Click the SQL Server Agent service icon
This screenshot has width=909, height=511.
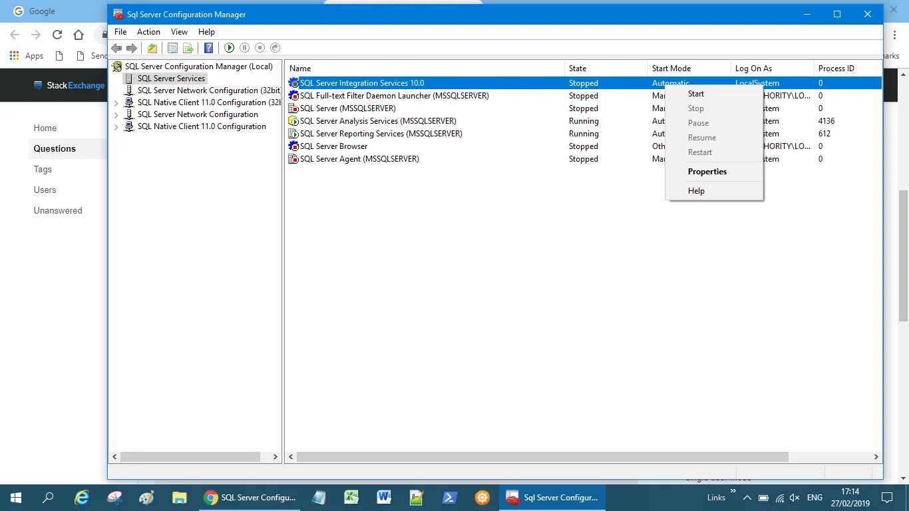(293, 159)
